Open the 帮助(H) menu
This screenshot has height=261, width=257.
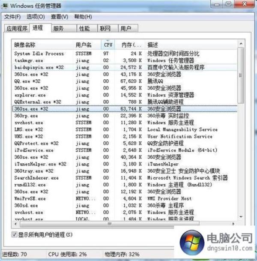tap(83, 17)
